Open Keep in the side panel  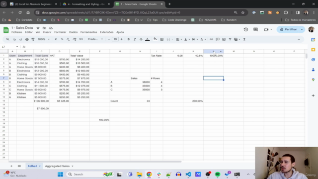(313, 50)
